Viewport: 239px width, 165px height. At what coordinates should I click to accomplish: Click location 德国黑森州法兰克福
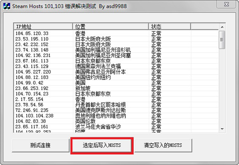98,66
